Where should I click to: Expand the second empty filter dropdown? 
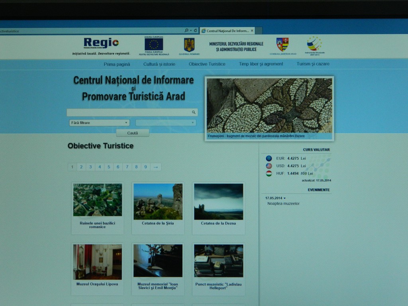click(166, 123)
